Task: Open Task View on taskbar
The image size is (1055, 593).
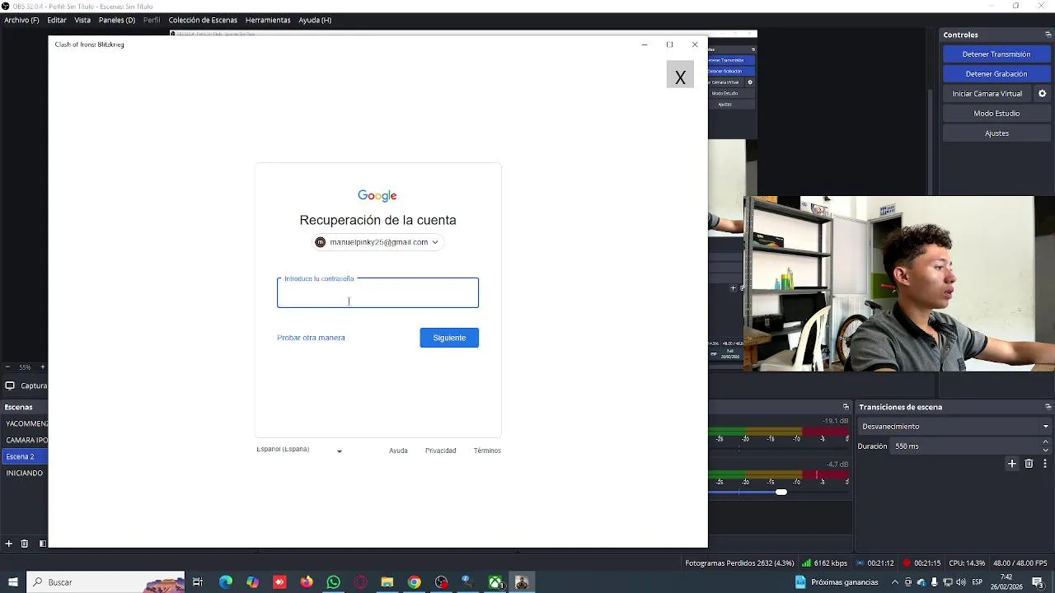Action: point(198,582)
